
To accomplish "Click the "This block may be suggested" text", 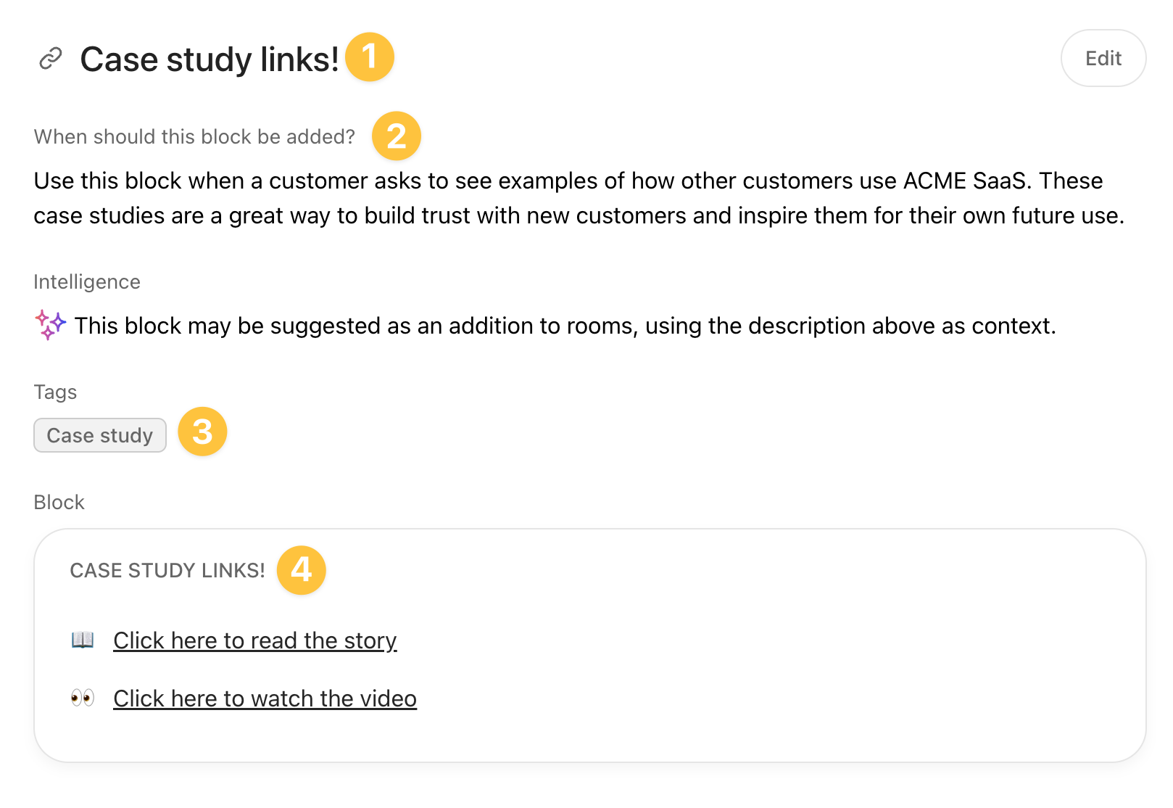I will [565, 326].
